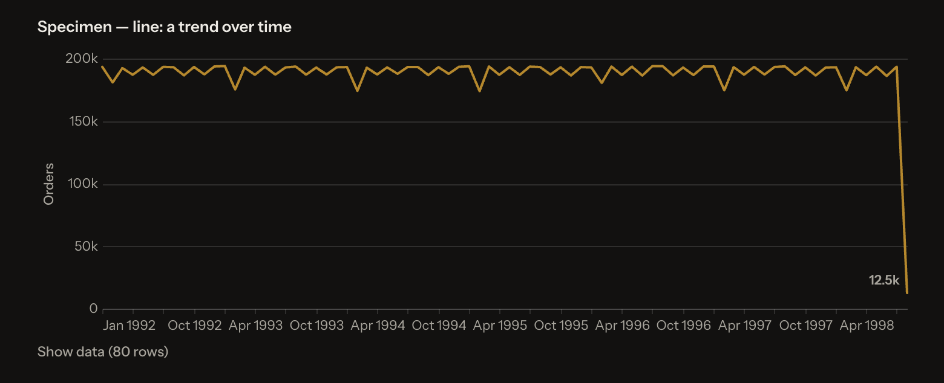Select the Oct 1996 x-axis label
This screenshot has width=944, height=383.
click(683, 325)
